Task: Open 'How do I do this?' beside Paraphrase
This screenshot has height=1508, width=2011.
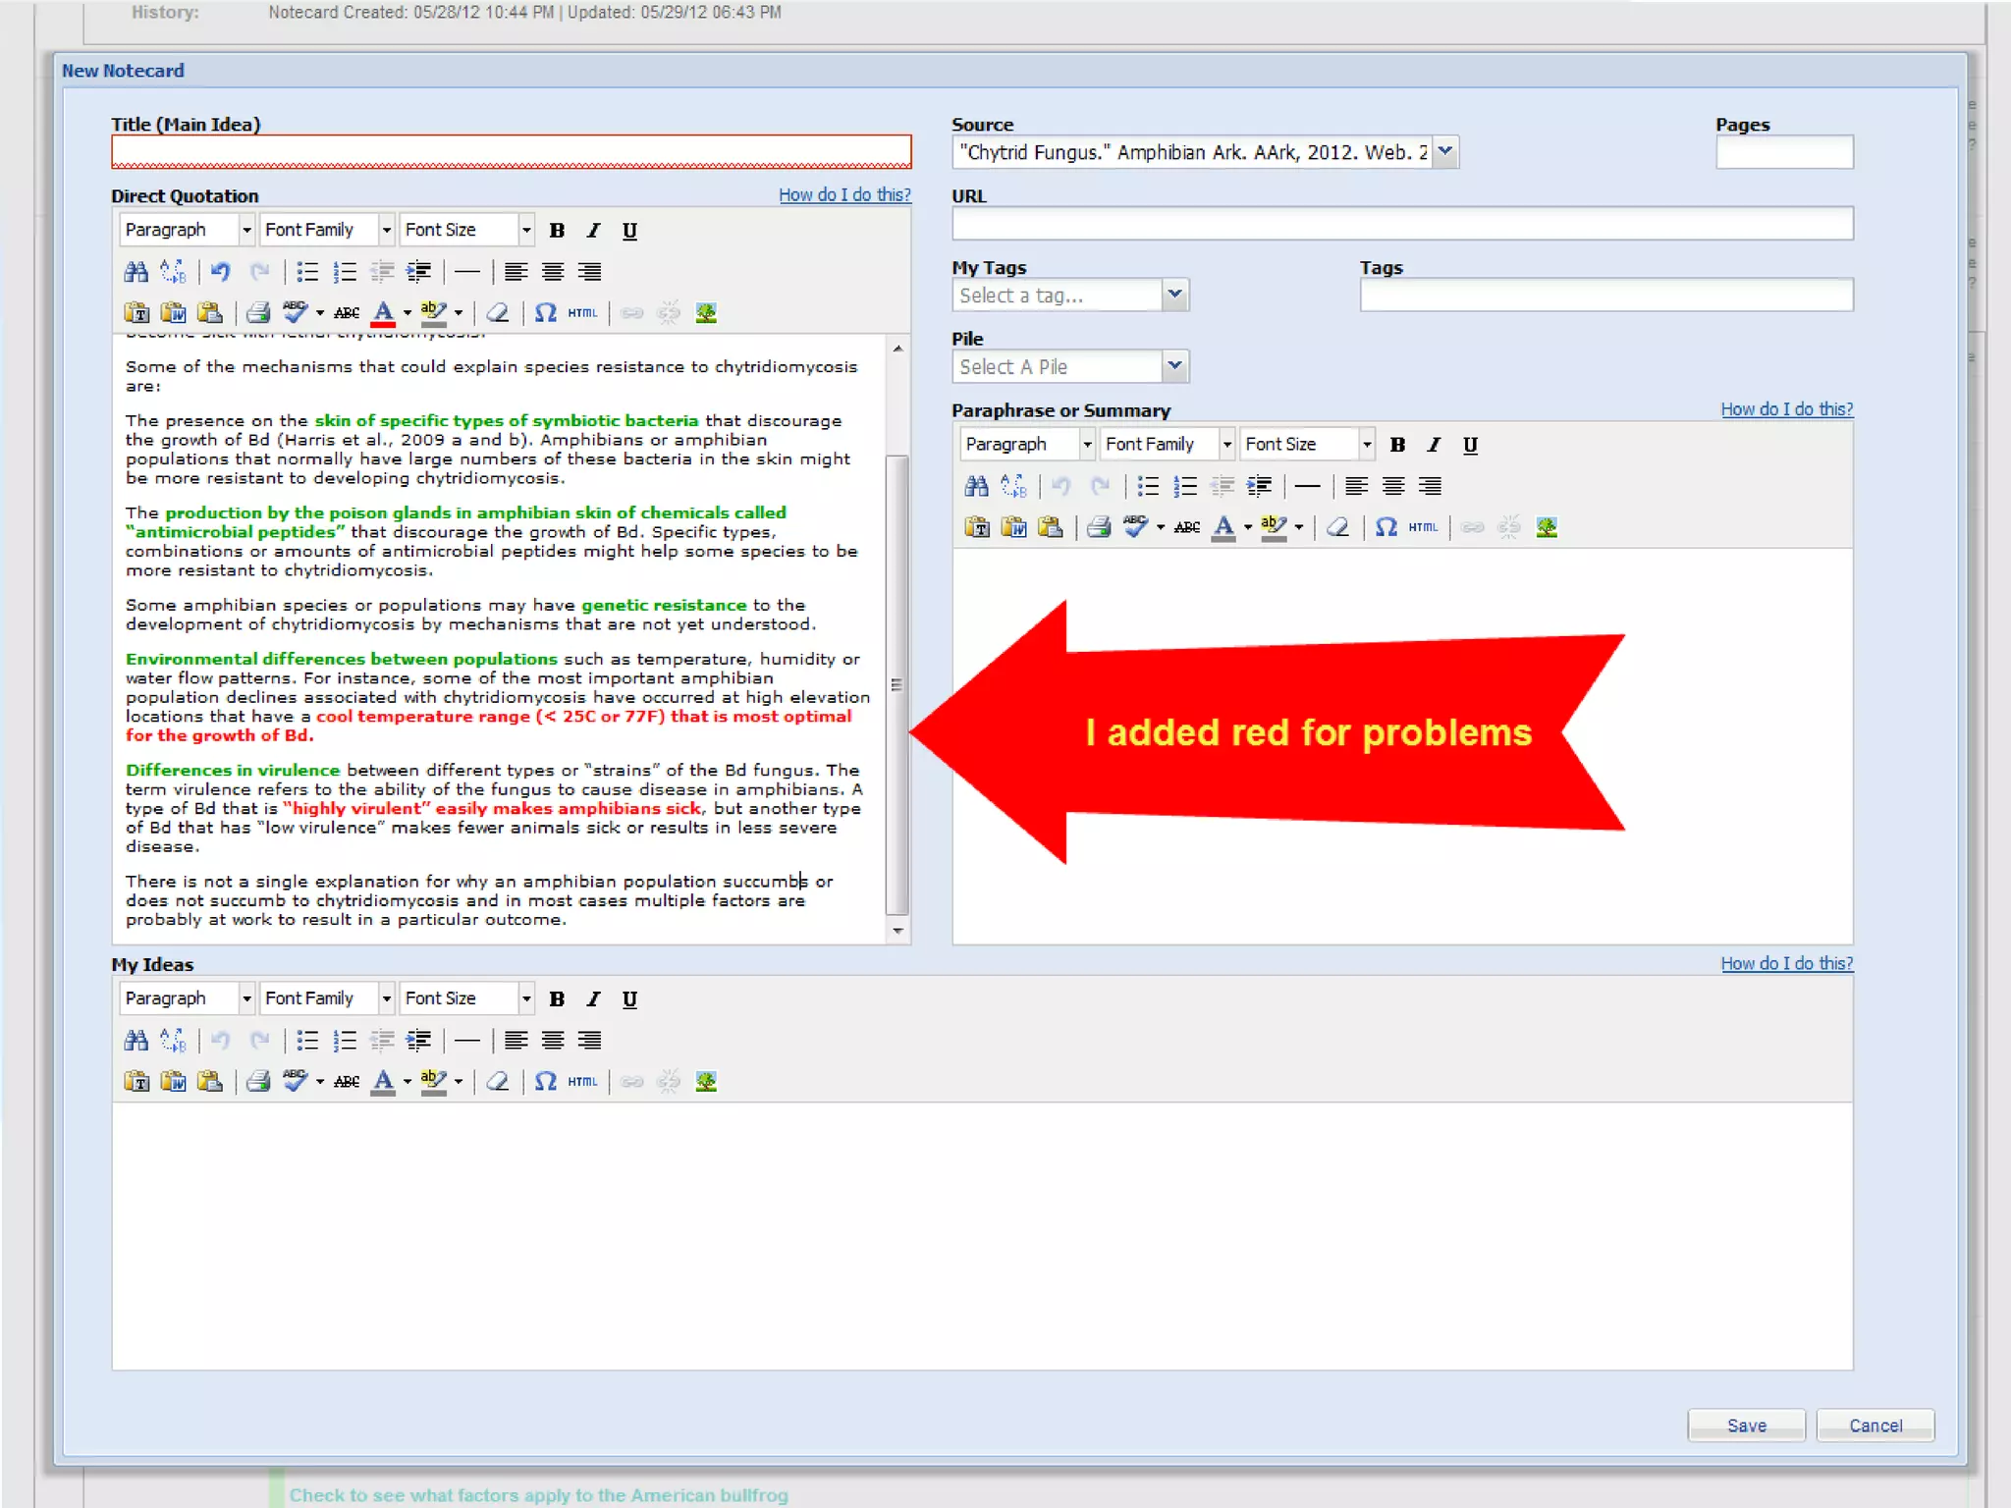Action: (x=1786, y=409)
